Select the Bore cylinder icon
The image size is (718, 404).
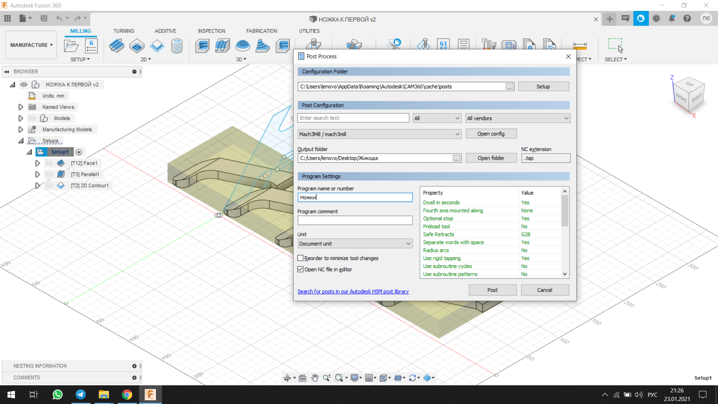coord(177,46)
